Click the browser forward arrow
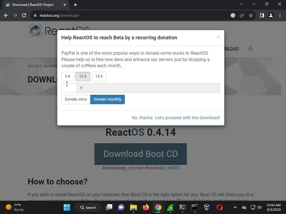Screen dimensions: 286x214 click(15, 16)
